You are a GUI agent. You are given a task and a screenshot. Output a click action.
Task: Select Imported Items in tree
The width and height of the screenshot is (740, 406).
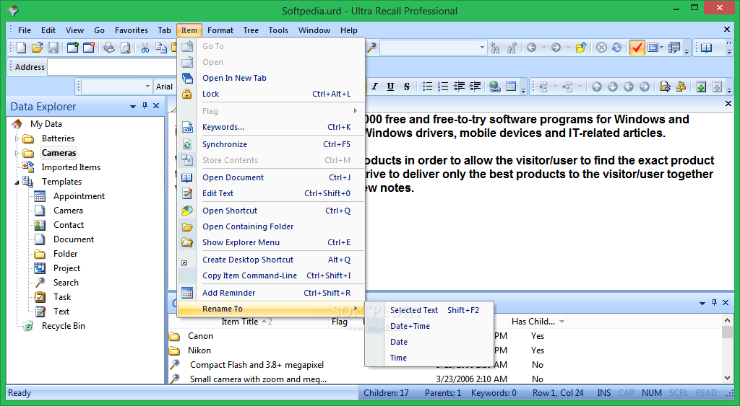click(71, 167)
